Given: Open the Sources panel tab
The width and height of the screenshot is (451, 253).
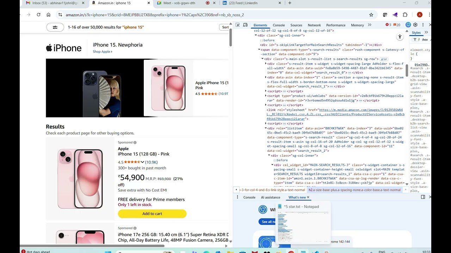Looking at the screenshot, I should (296, 25).
